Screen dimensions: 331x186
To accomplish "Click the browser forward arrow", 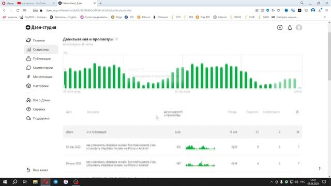I will pyautogui.click(x=11, y=10).
